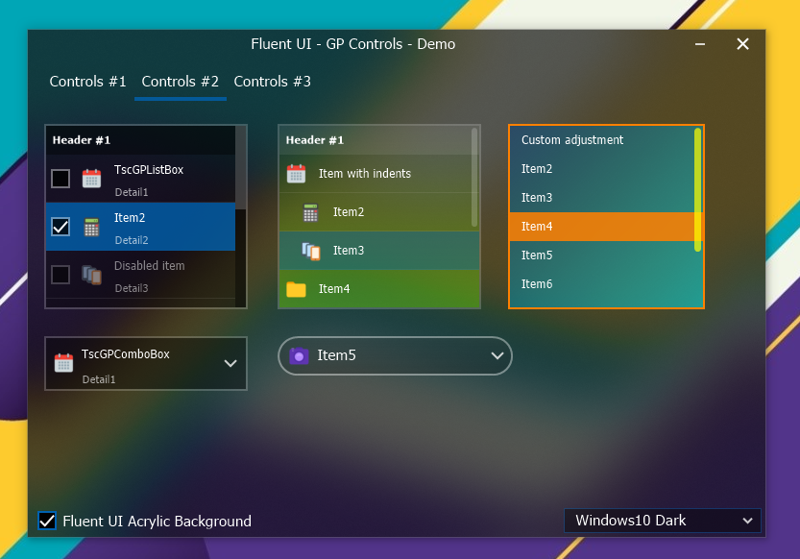Click the yellow folder icon beside Item4

tap(296, 289)
